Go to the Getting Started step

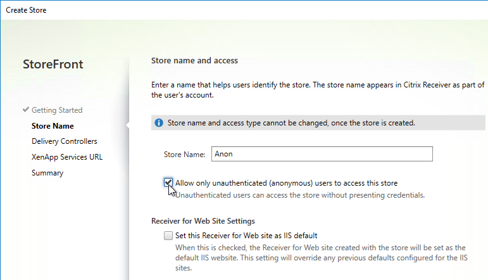(57, 110)
